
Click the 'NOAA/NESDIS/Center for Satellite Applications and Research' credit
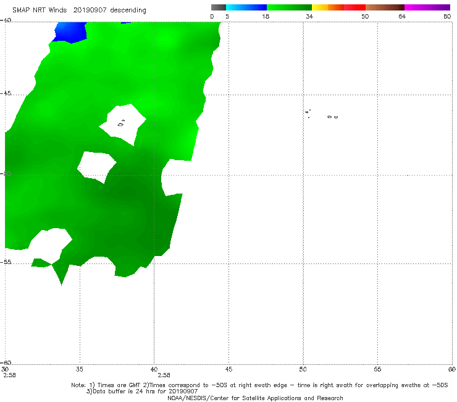coord(255,398)
